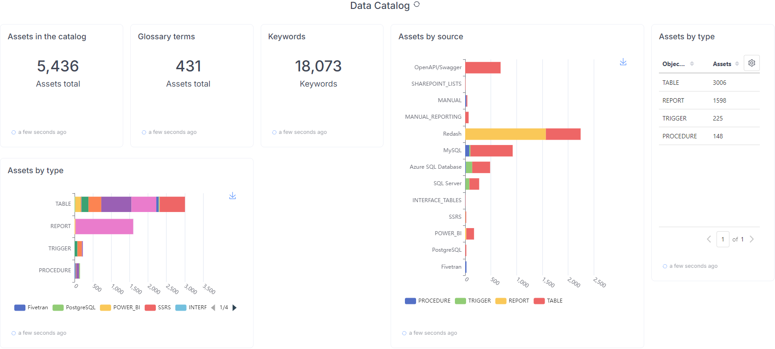Viewport: 775px width, 349px height.
Task: Click the 5,436 assets total number
Action: tap(58, 66)
